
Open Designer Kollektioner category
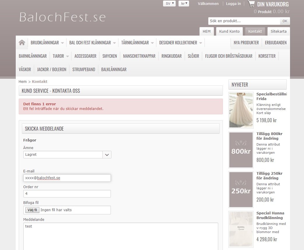178,43
